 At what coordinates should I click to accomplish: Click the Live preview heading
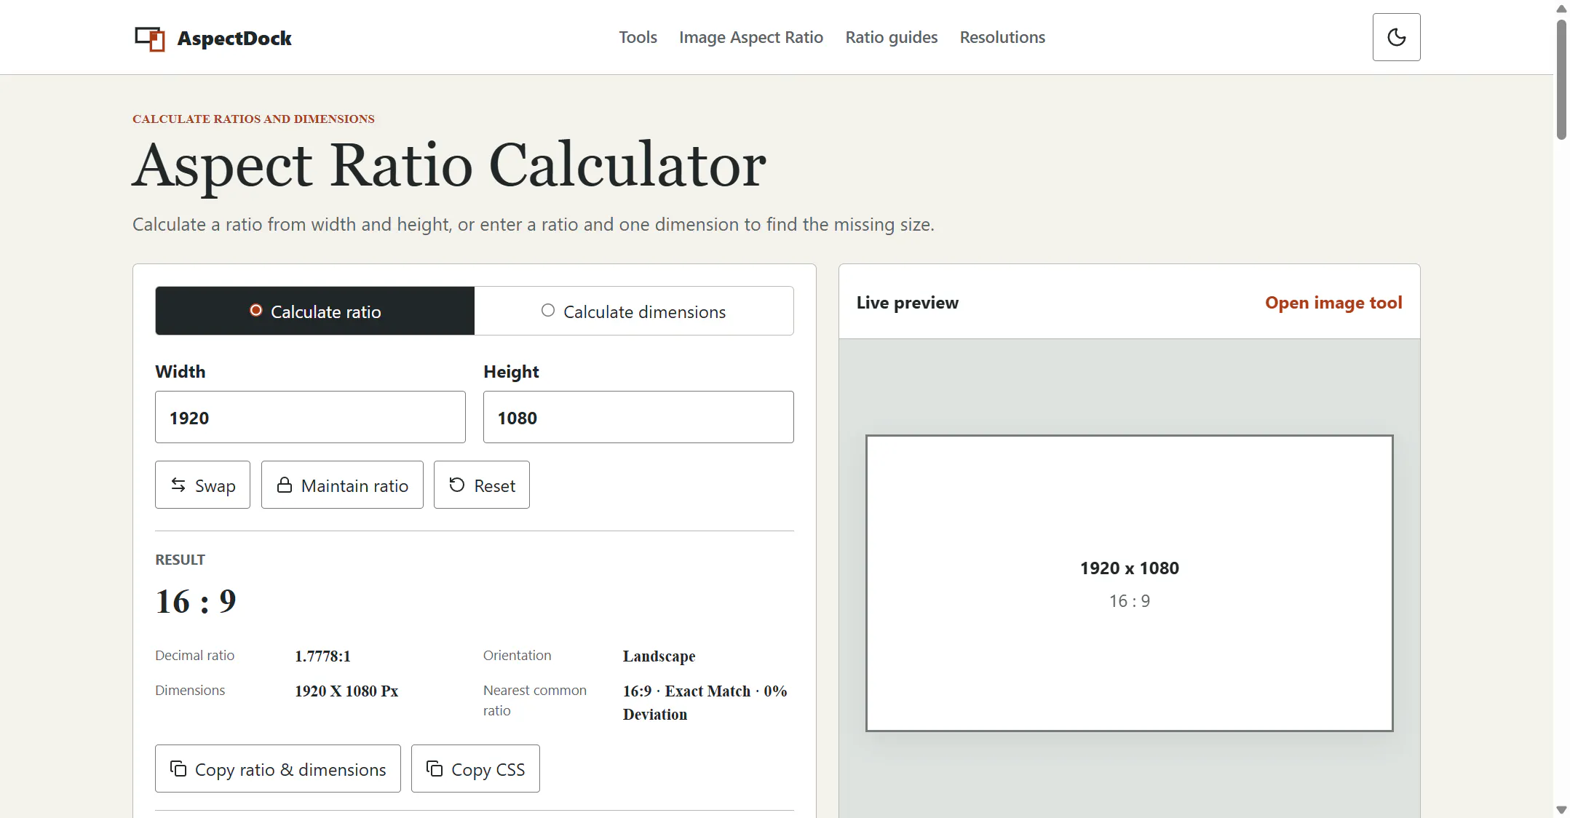tap(907, 303)
